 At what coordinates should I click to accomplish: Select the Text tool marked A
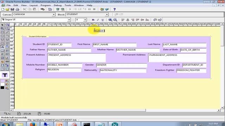[2, 47]
